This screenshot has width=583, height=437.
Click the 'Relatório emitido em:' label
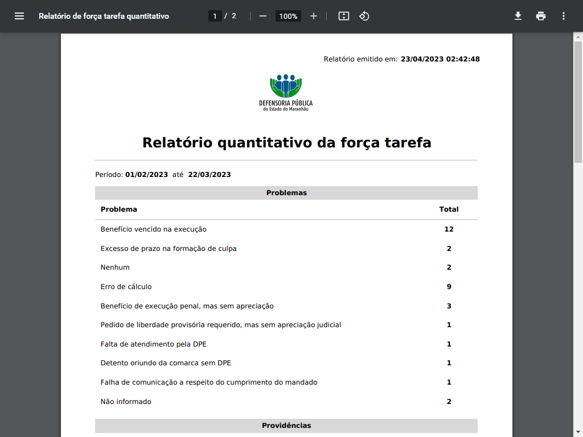pos(360,59)
